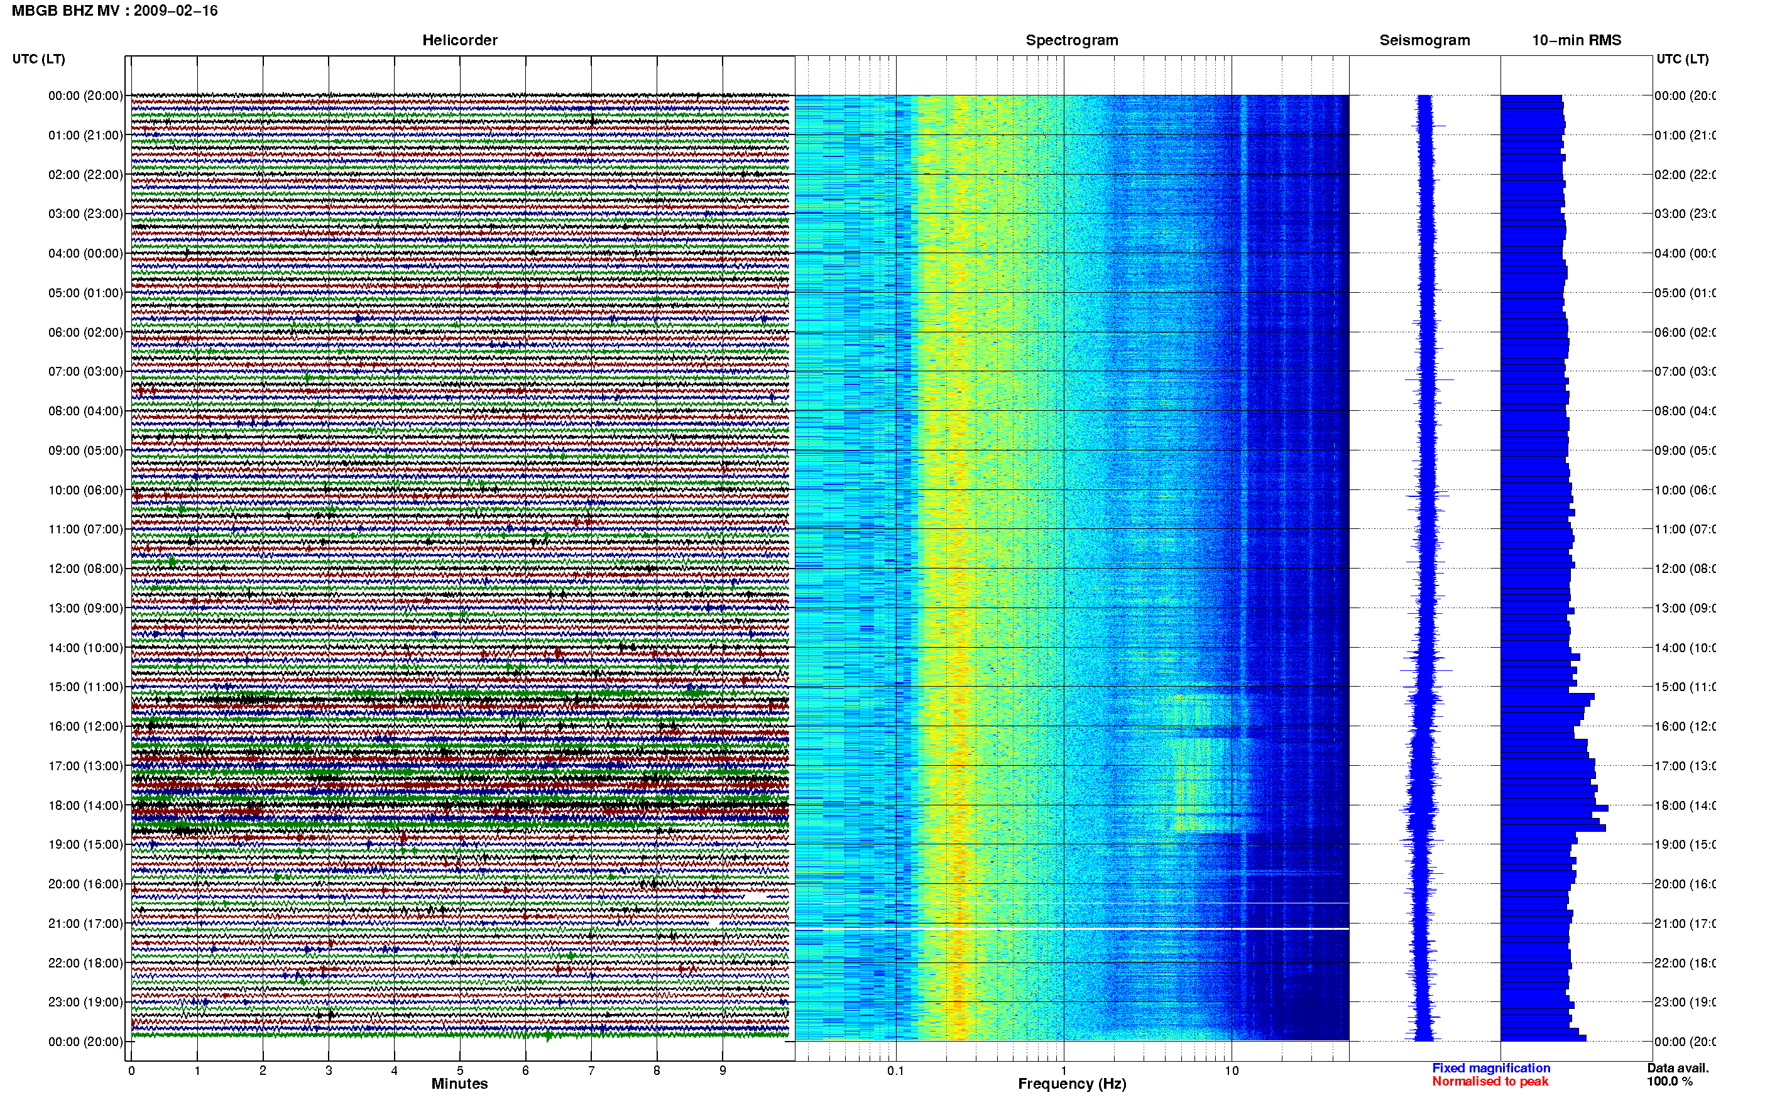
Task: Click the 10-min RMS panel heading
Action: click(1577, 40)
